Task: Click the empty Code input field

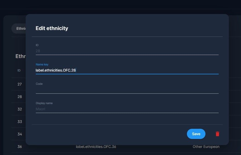Action: 127,91
